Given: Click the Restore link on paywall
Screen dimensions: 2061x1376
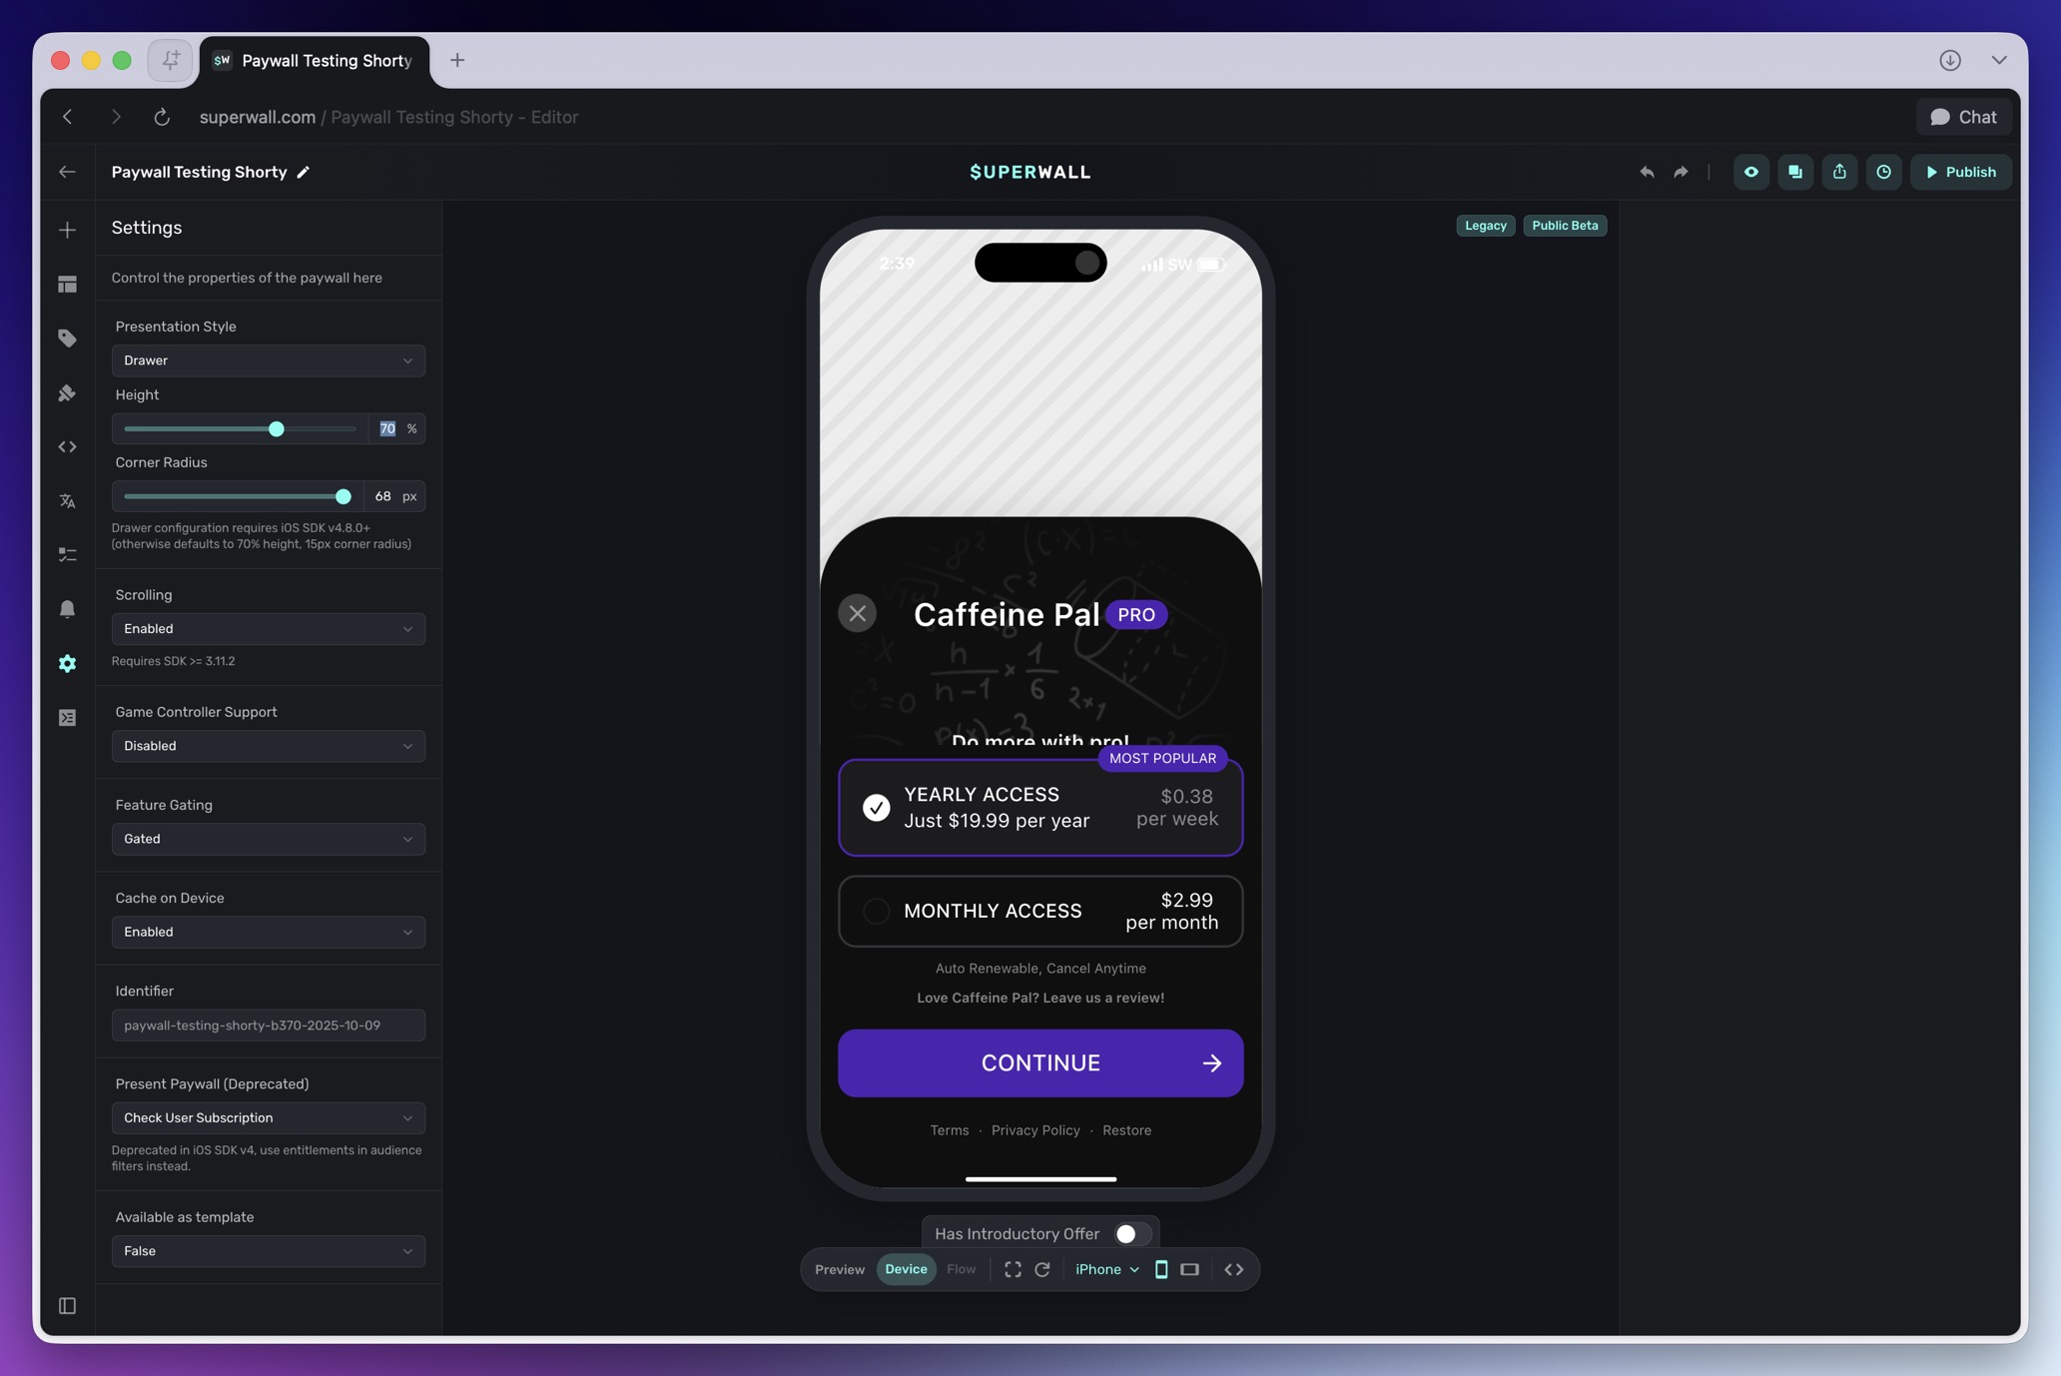Looking at the screenshot, I should (1126, 1130).
